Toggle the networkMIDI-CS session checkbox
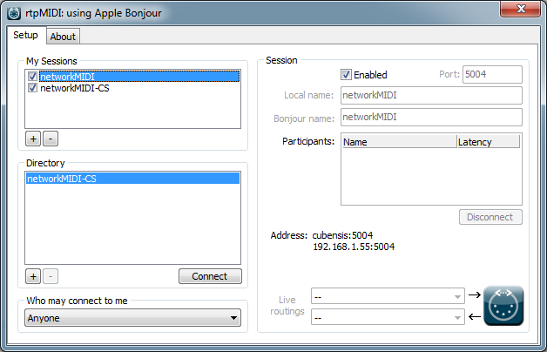This screenshot has height=352, width=547. (33, 88)
